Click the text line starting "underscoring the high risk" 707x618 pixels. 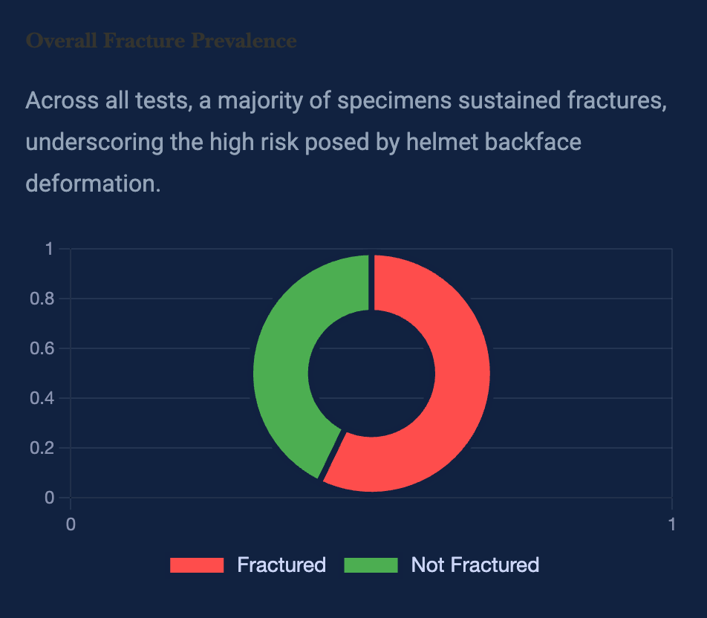pyautogui.click(x=303, y=141)
